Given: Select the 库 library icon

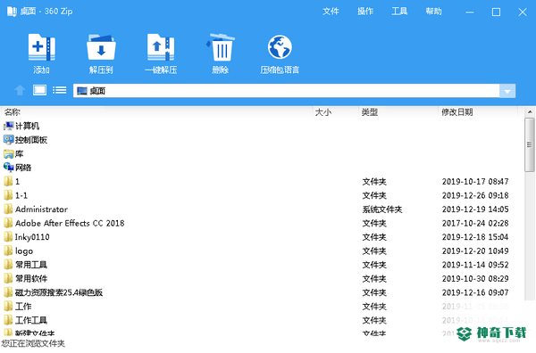Looking at the screenshot, I should tap(8, 154).
